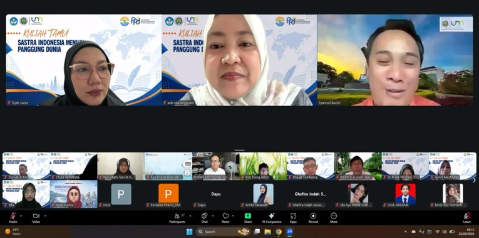Select difa's thumbnail
This screenshot has height=238, width=479.
[26, 194]
